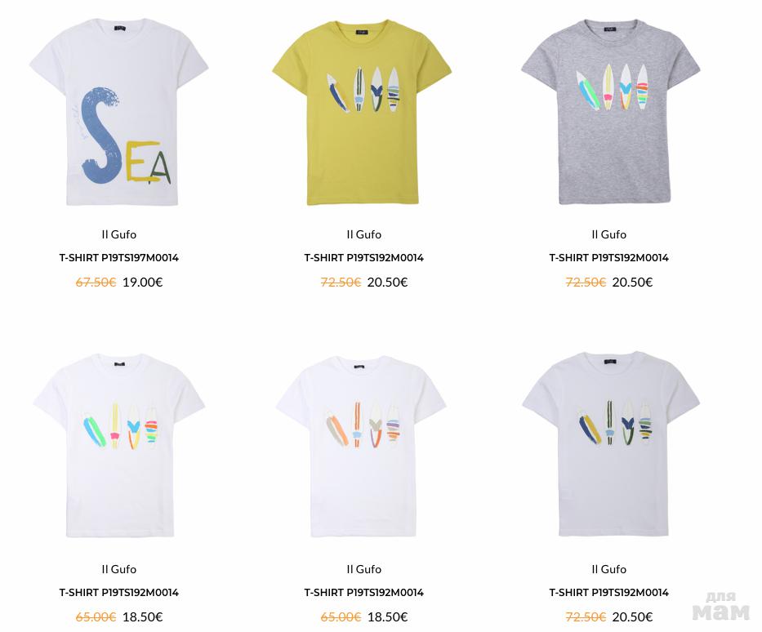
Task: Click Il Gufo brand under grey t-shirt
Action: coord(609,234)
